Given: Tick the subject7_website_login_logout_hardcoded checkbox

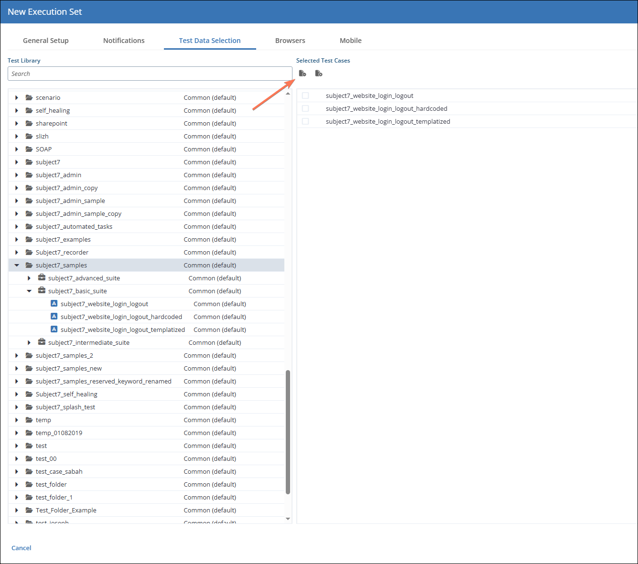Looking at the screenshot, I should [305, 108].
